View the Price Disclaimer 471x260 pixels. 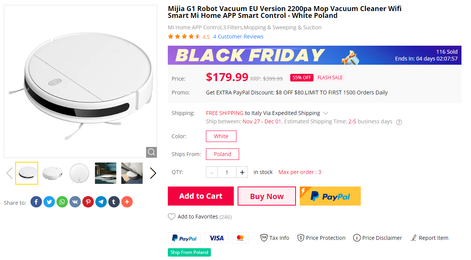(377, 238)
